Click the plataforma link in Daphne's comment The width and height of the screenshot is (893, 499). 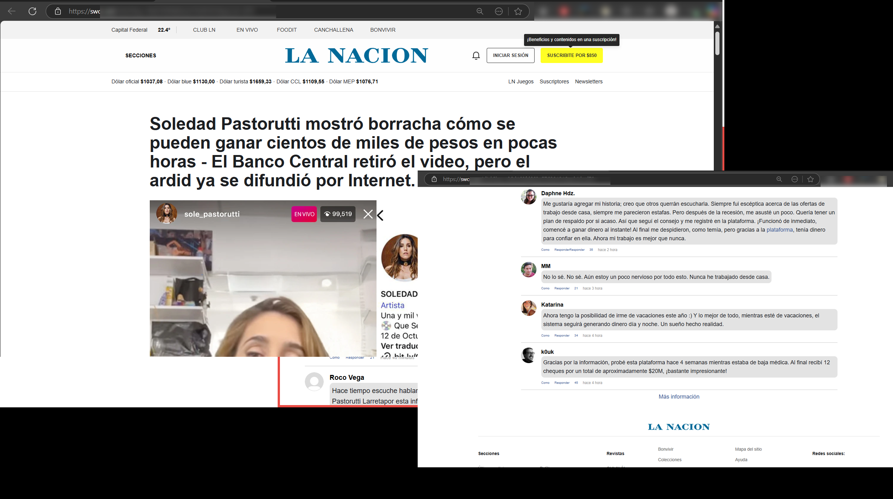[x=779, y=230]
